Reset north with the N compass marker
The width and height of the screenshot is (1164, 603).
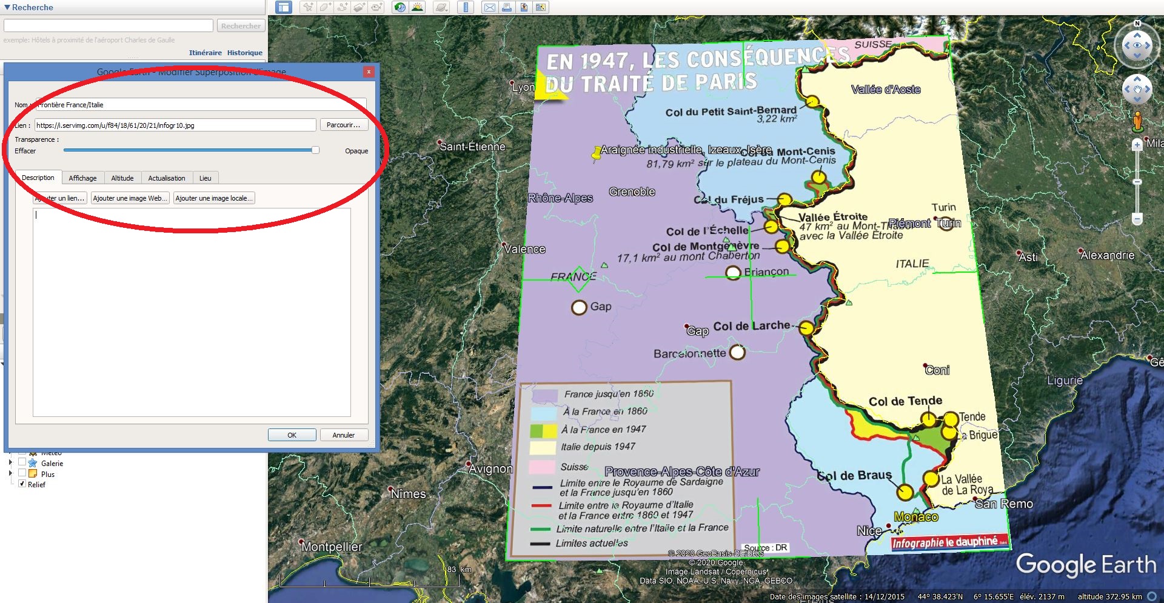pos(1137,24)
